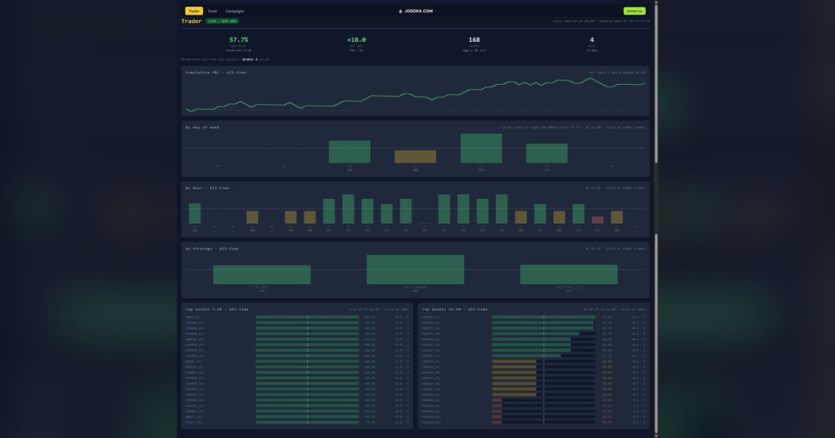The width and height of the screenshot is (835, 438).
Task: Click the 168 trades value
Action: 474,40
